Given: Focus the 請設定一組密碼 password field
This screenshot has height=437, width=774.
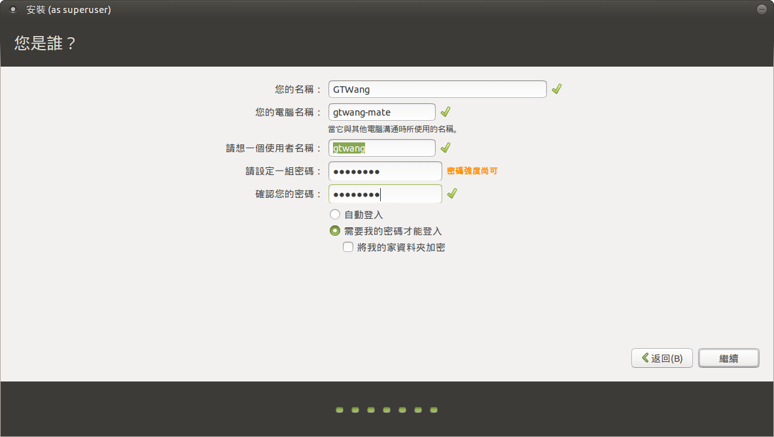Looking at the screenshot, I should (385, 171).
